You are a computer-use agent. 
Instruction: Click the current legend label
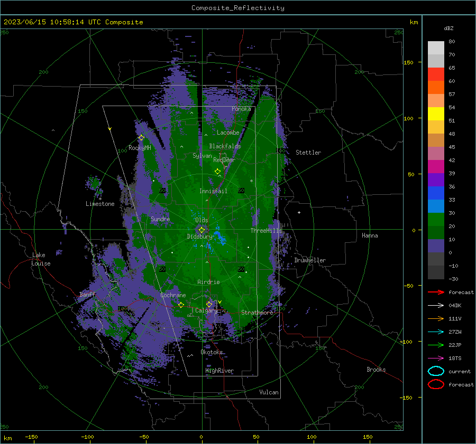[460, 371]
